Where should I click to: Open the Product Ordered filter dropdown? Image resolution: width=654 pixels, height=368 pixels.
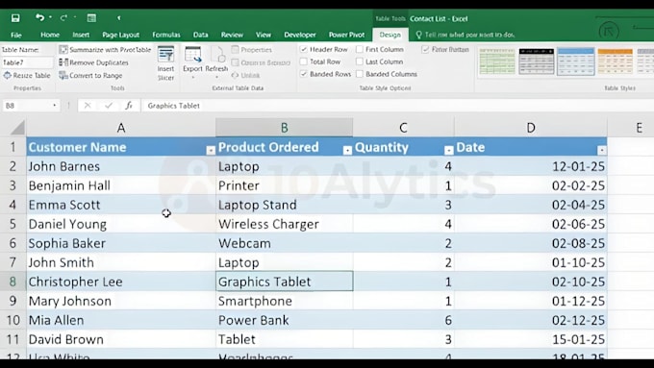347,151
